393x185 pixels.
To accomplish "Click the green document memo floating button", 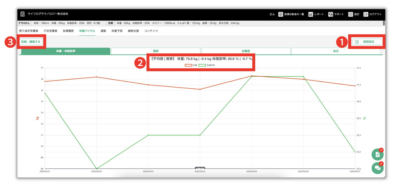I will tap(377, 155).
